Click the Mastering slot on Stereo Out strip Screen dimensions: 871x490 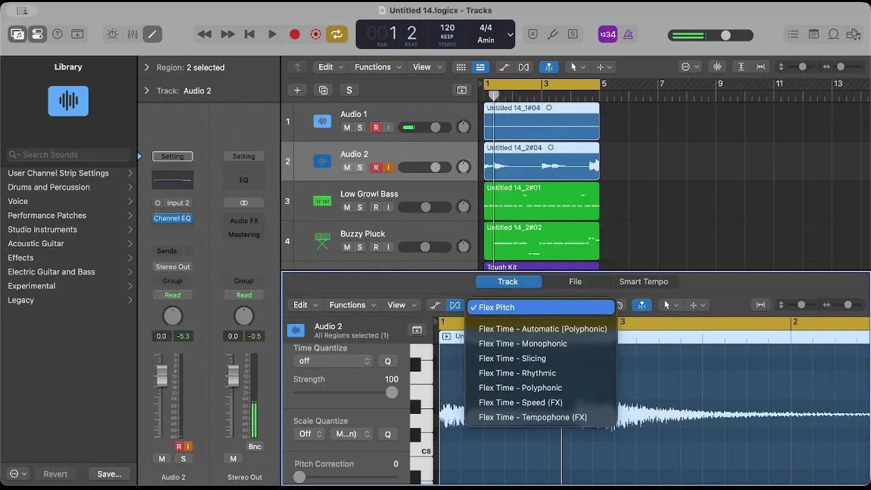click(244, 235)
